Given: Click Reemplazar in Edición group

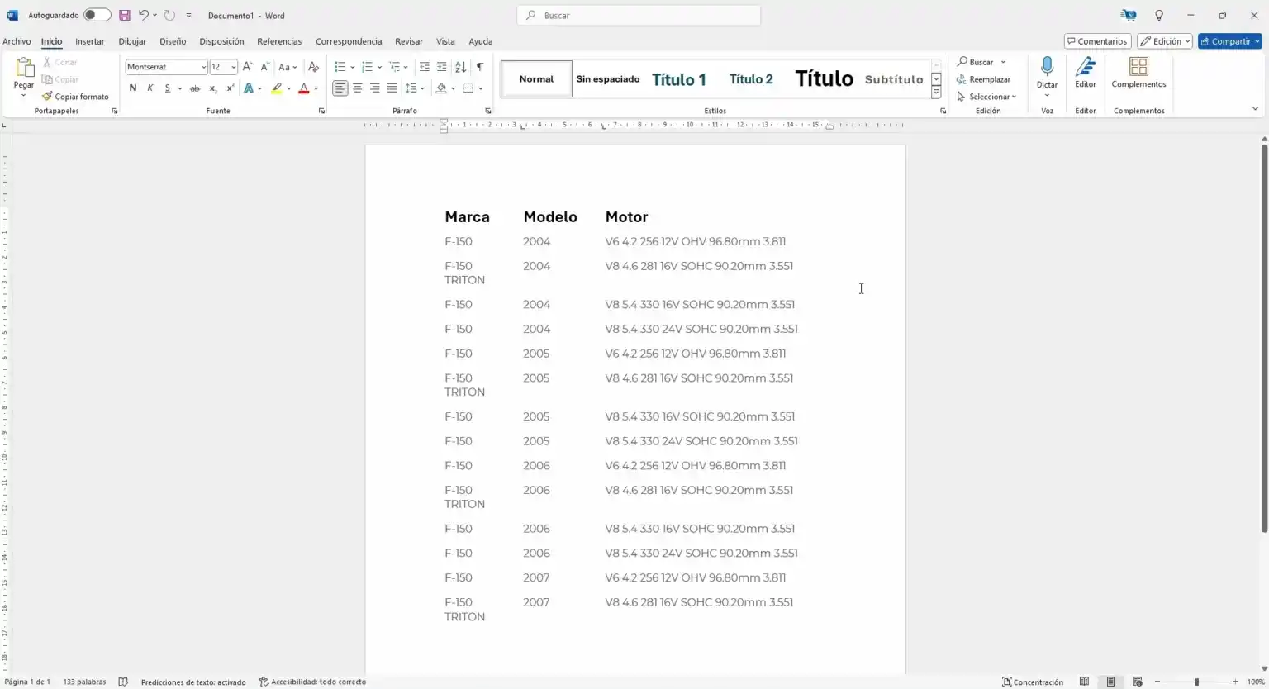Looking at the screenshot, I should tap(983, 79).
